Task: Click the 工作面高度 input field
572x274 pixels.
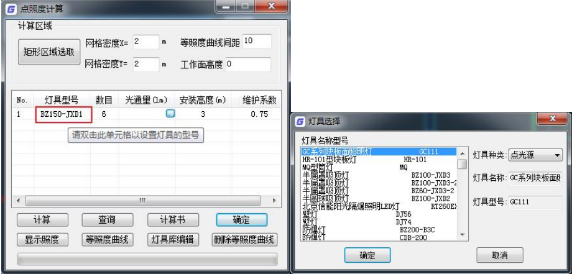Action: (x=249, y=65)
